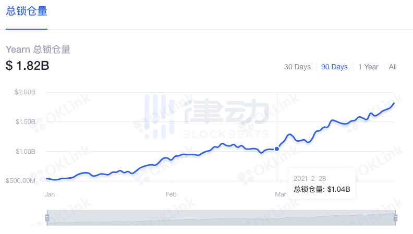This screenshot has width=413, height=234.
Task: Open the 总锁仓量 tab
Action: tap(27, 11)
